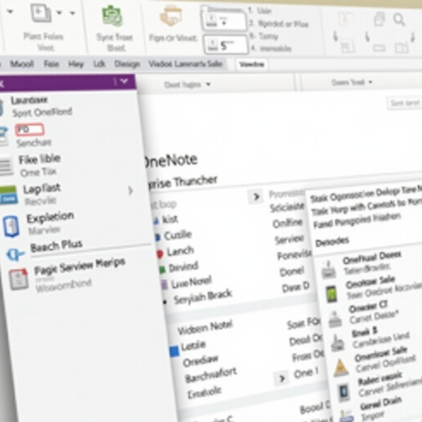Click the icon beside Enak B
This screenshot has height=422, width=422.
point(337,343)
